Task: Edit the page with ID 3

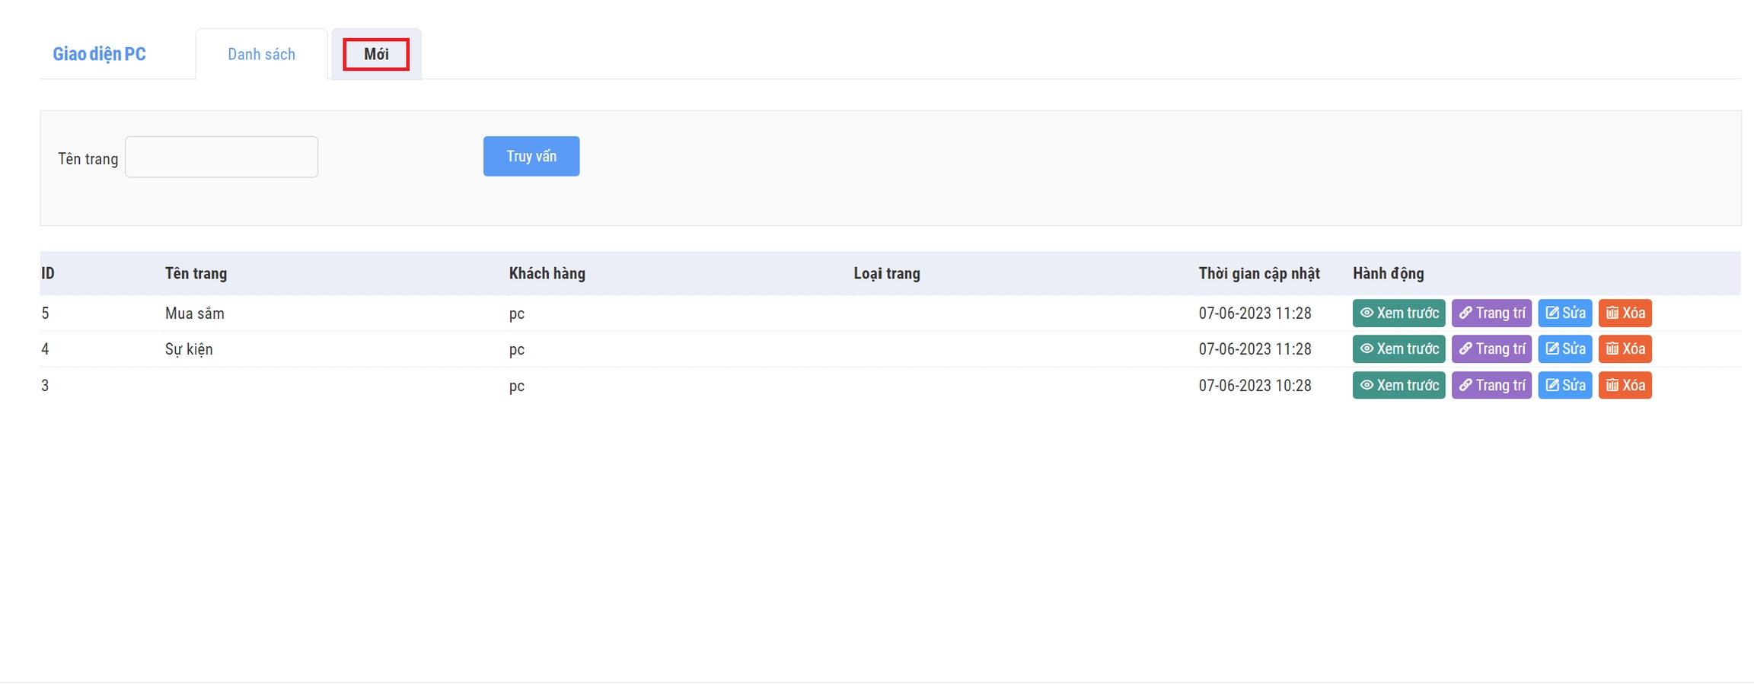Action: [1564, 385]
